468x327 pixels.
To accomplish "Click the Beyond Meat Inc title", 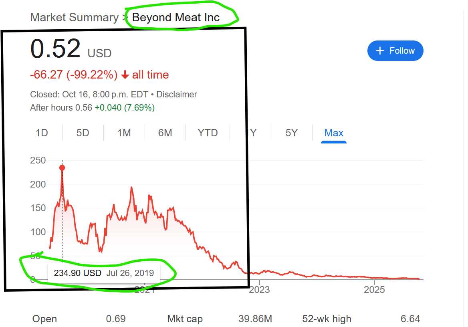I will click(176, 18).
